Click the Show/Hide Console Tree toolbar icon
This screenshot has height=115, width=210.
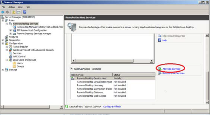pyautogui.click(x=19, y=12)
